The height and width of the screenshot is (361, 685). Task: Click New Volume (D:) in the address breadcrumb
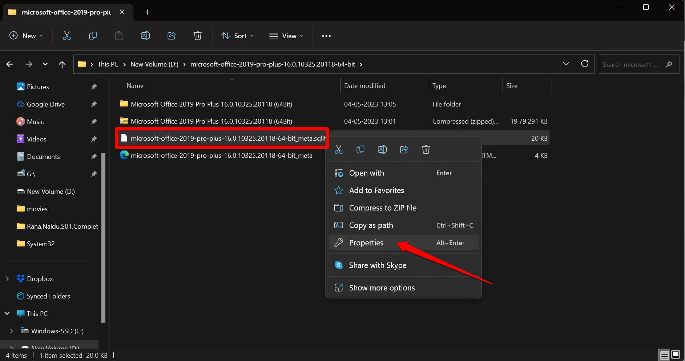tap(154, 64)
